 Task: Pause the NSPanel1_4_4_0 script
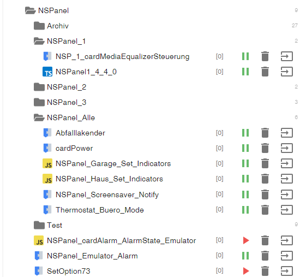tap(245, 72)
